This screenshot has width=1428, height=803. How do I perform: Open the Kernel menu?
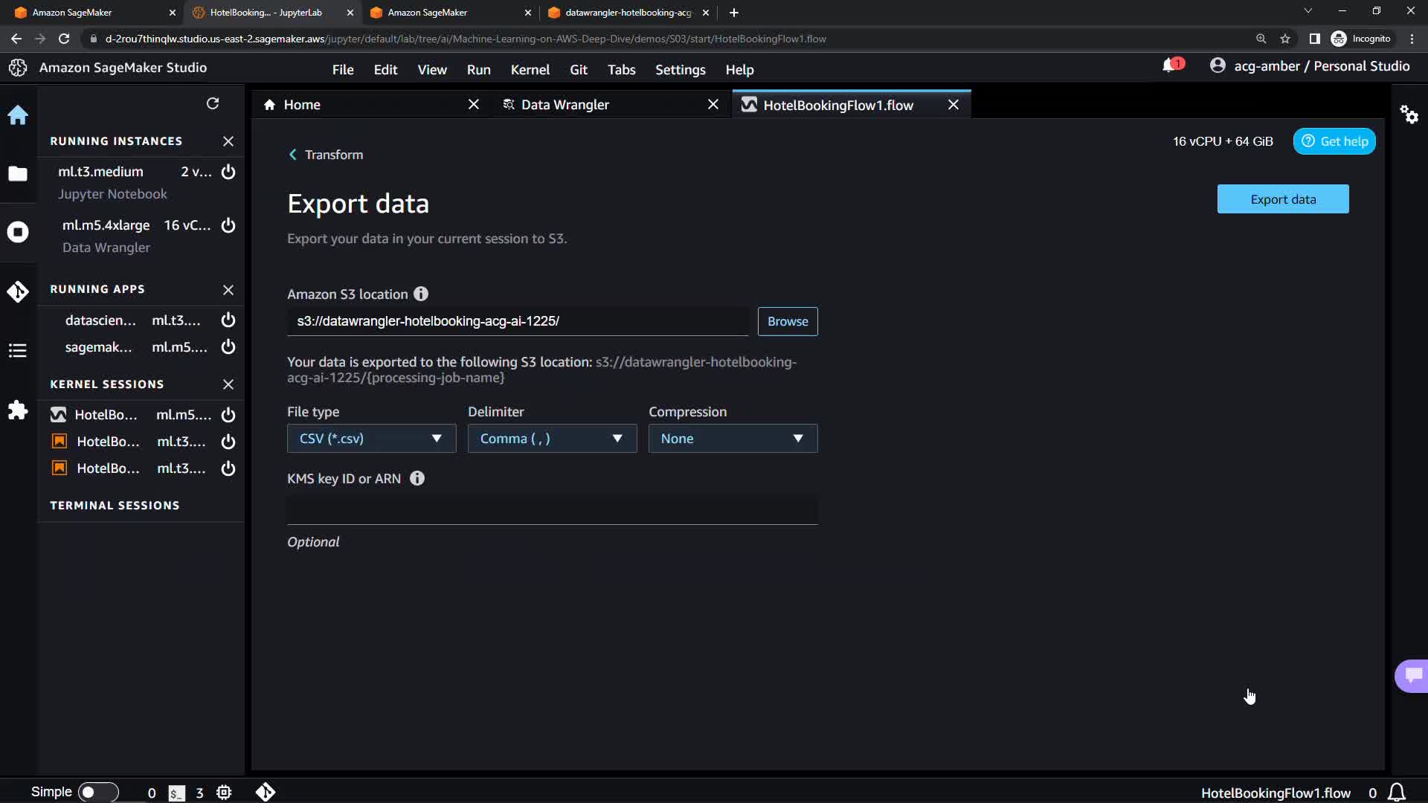530,70
